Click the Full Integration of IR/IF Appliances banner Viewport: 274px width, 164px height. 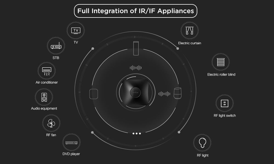click(x=136, y=11)
